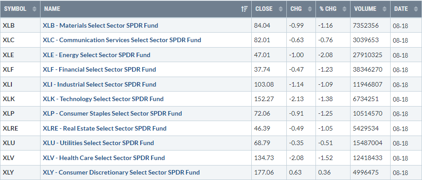Sort by VOLUME column arrows
Image resolution: width=422 pixels, height=180 pixels.
(x=384, y=9)
